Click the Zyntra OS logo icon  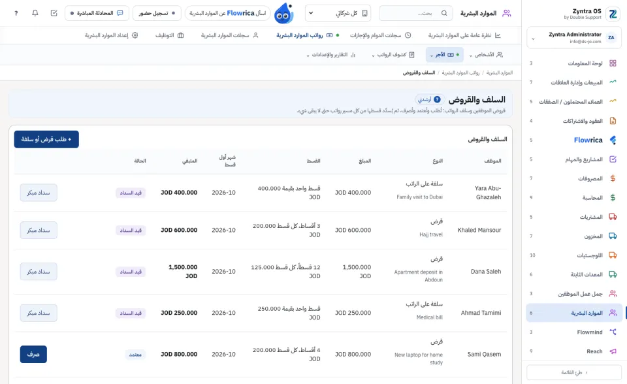(x=613, y=14)
